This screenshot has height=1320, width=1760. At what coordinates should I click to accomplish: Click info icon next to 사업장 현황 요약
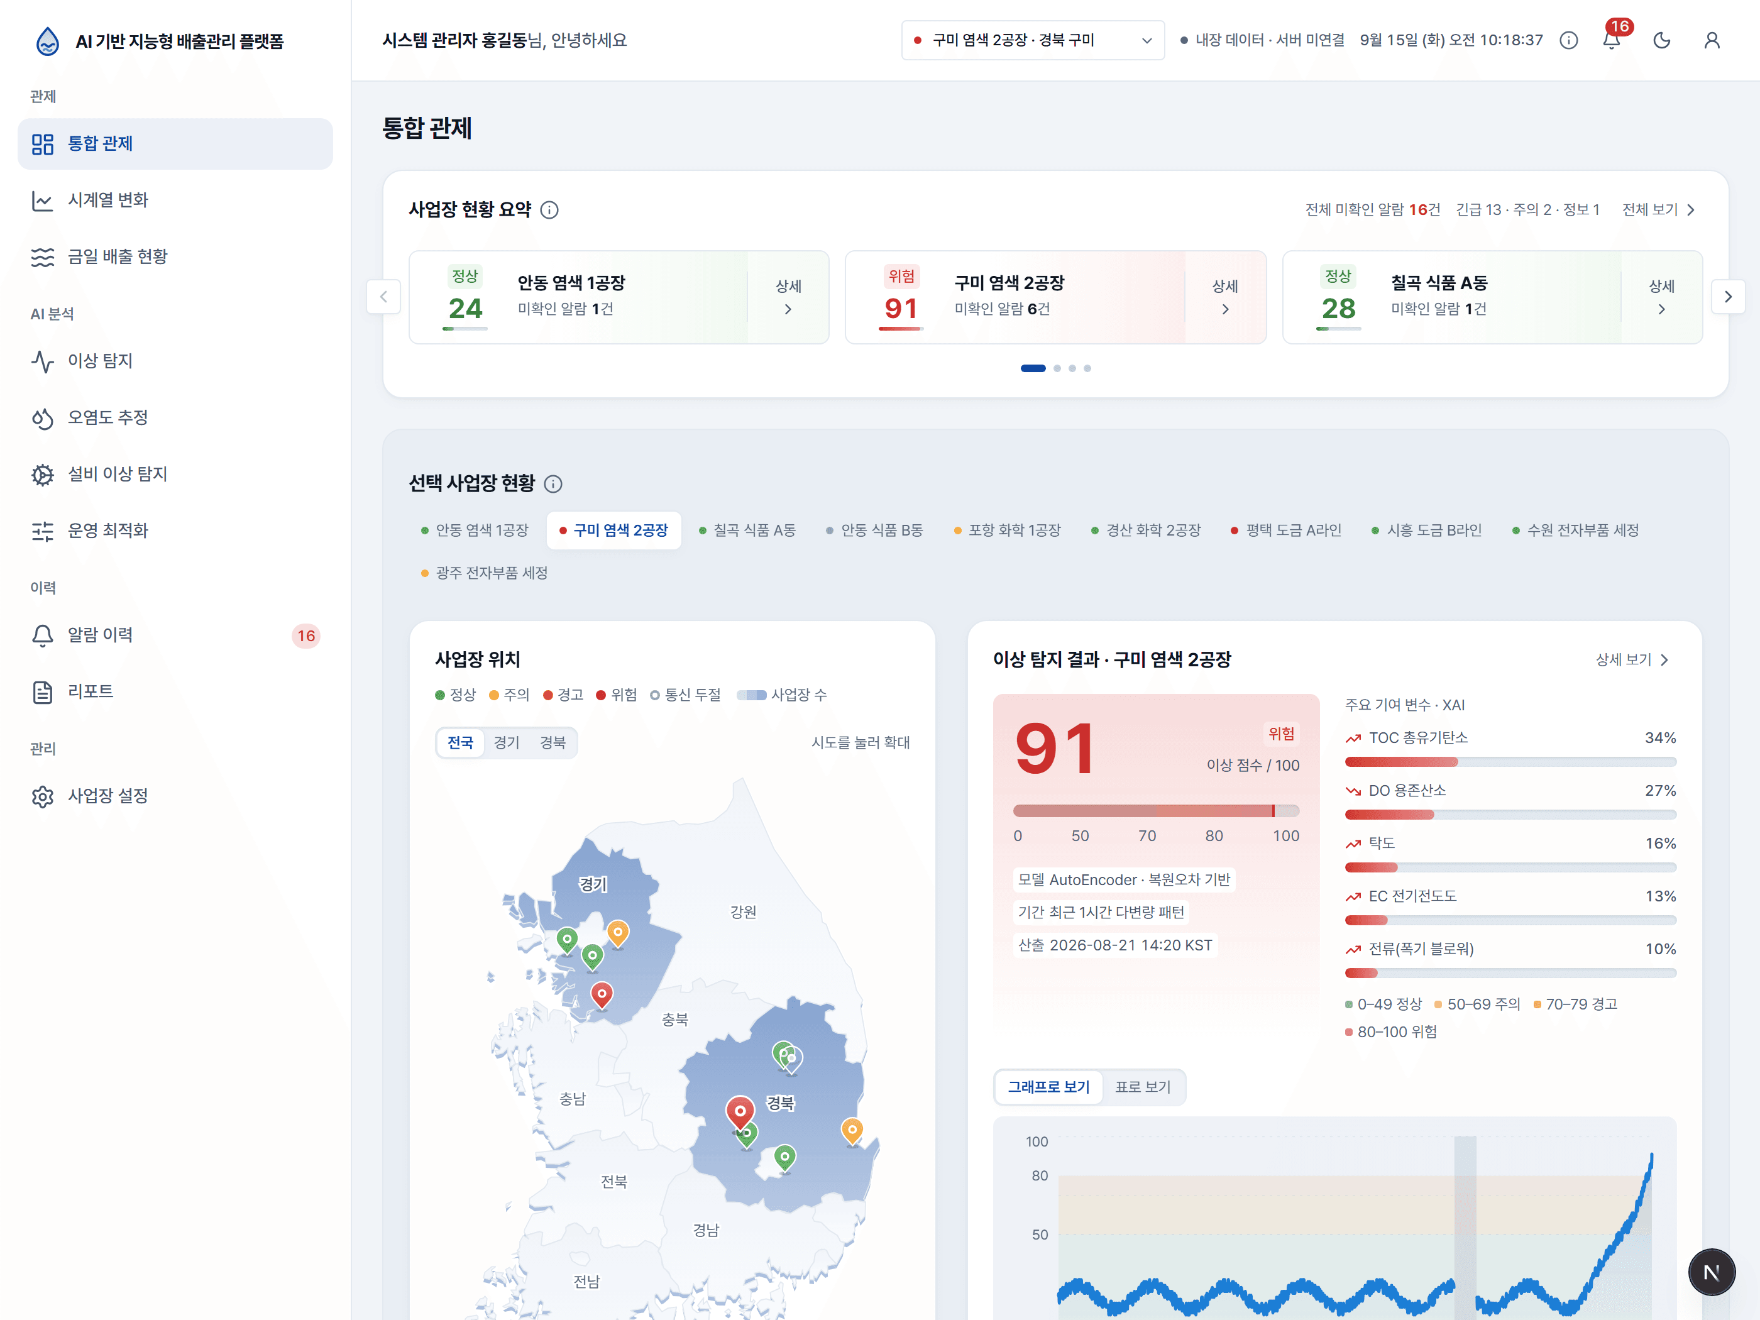[x=549, y=210]
